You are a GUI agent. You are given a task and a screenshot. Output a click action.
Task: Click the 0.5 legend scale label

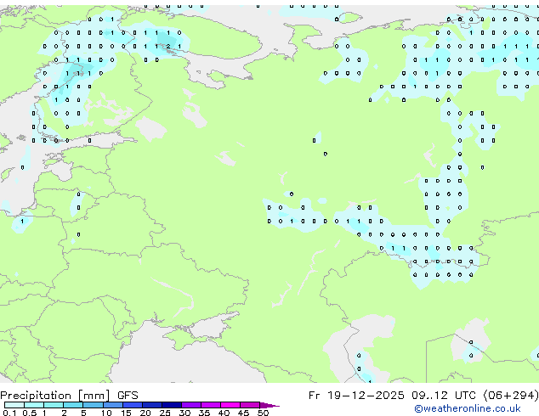point(30,413)
